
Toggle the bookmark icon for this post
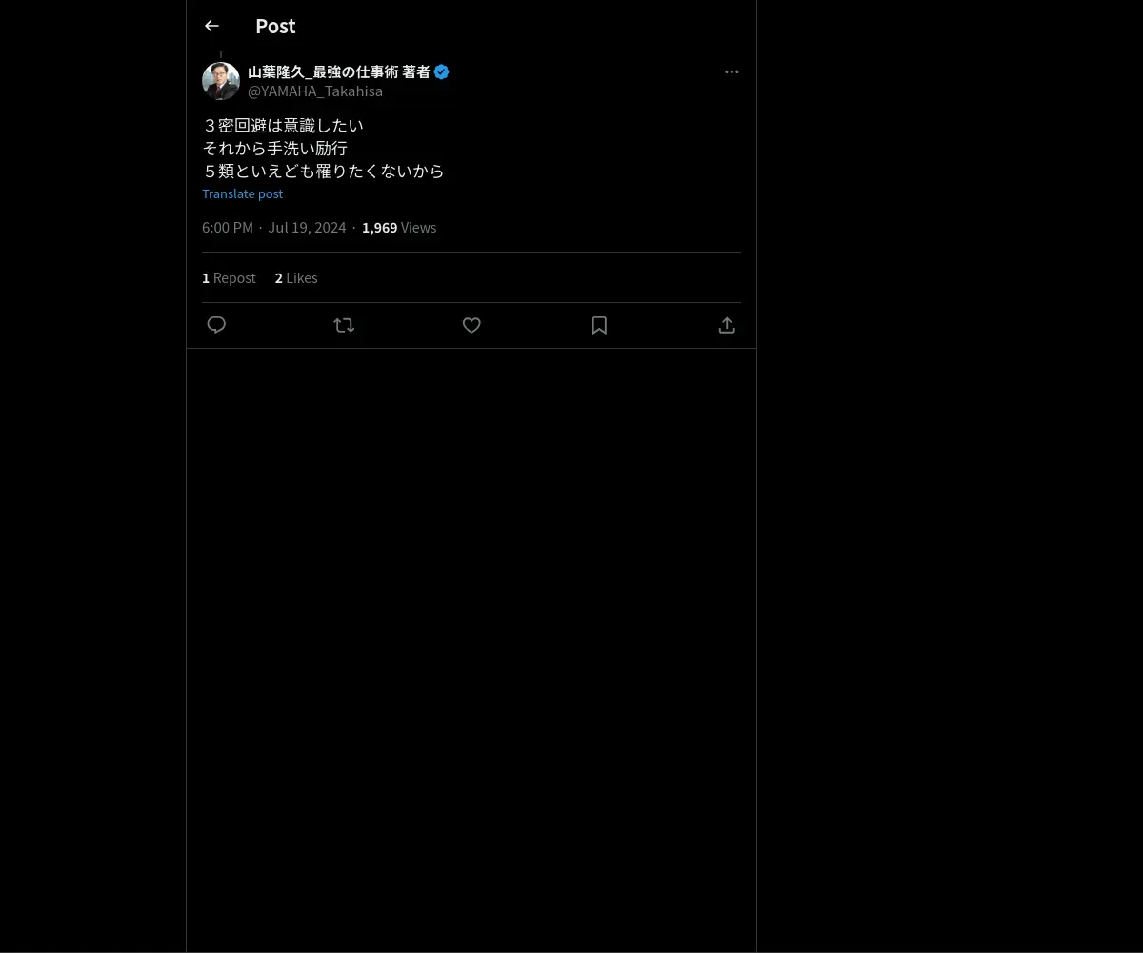coord(599,325)
